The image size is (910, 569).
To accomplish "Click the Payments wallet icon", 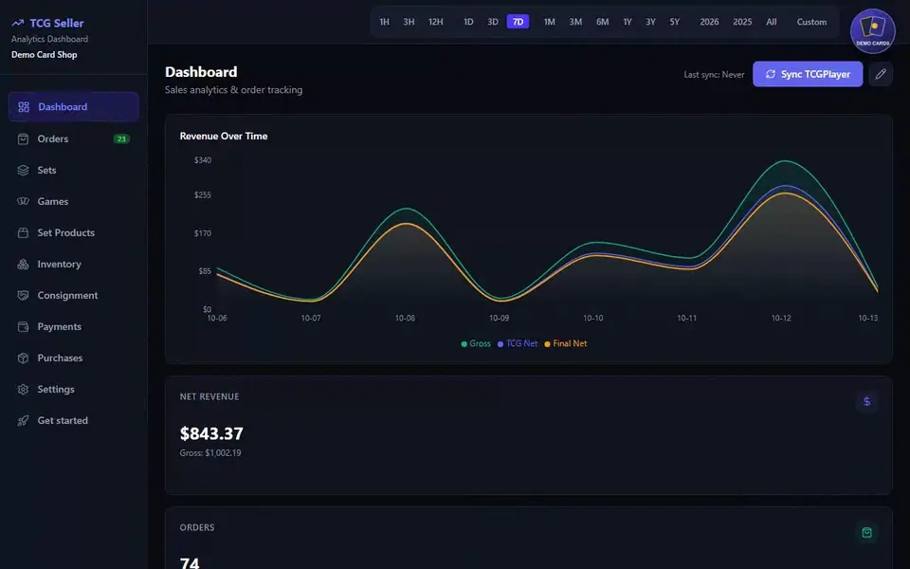I will (x=23, y=327).
